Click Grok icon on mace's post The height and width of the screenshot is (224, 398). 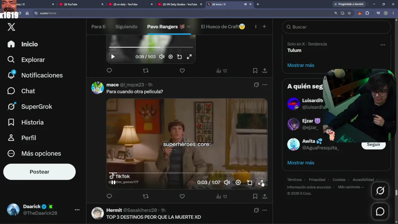click(x=256, y=85)
